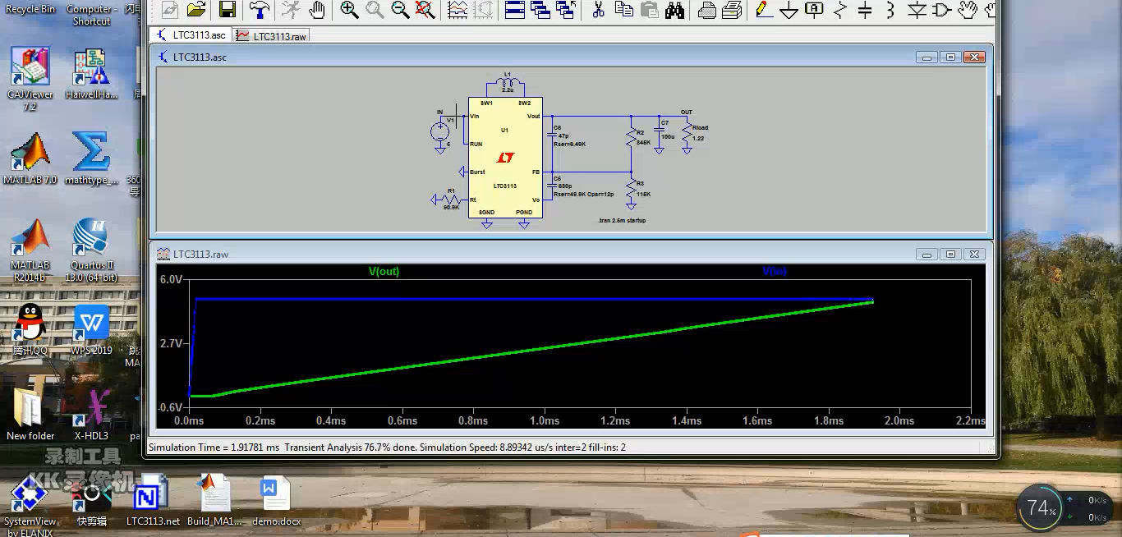Open a file with the folder icon
Image resolution: width=1122 pixels, height=537 pixels.
tap(195, 10)
